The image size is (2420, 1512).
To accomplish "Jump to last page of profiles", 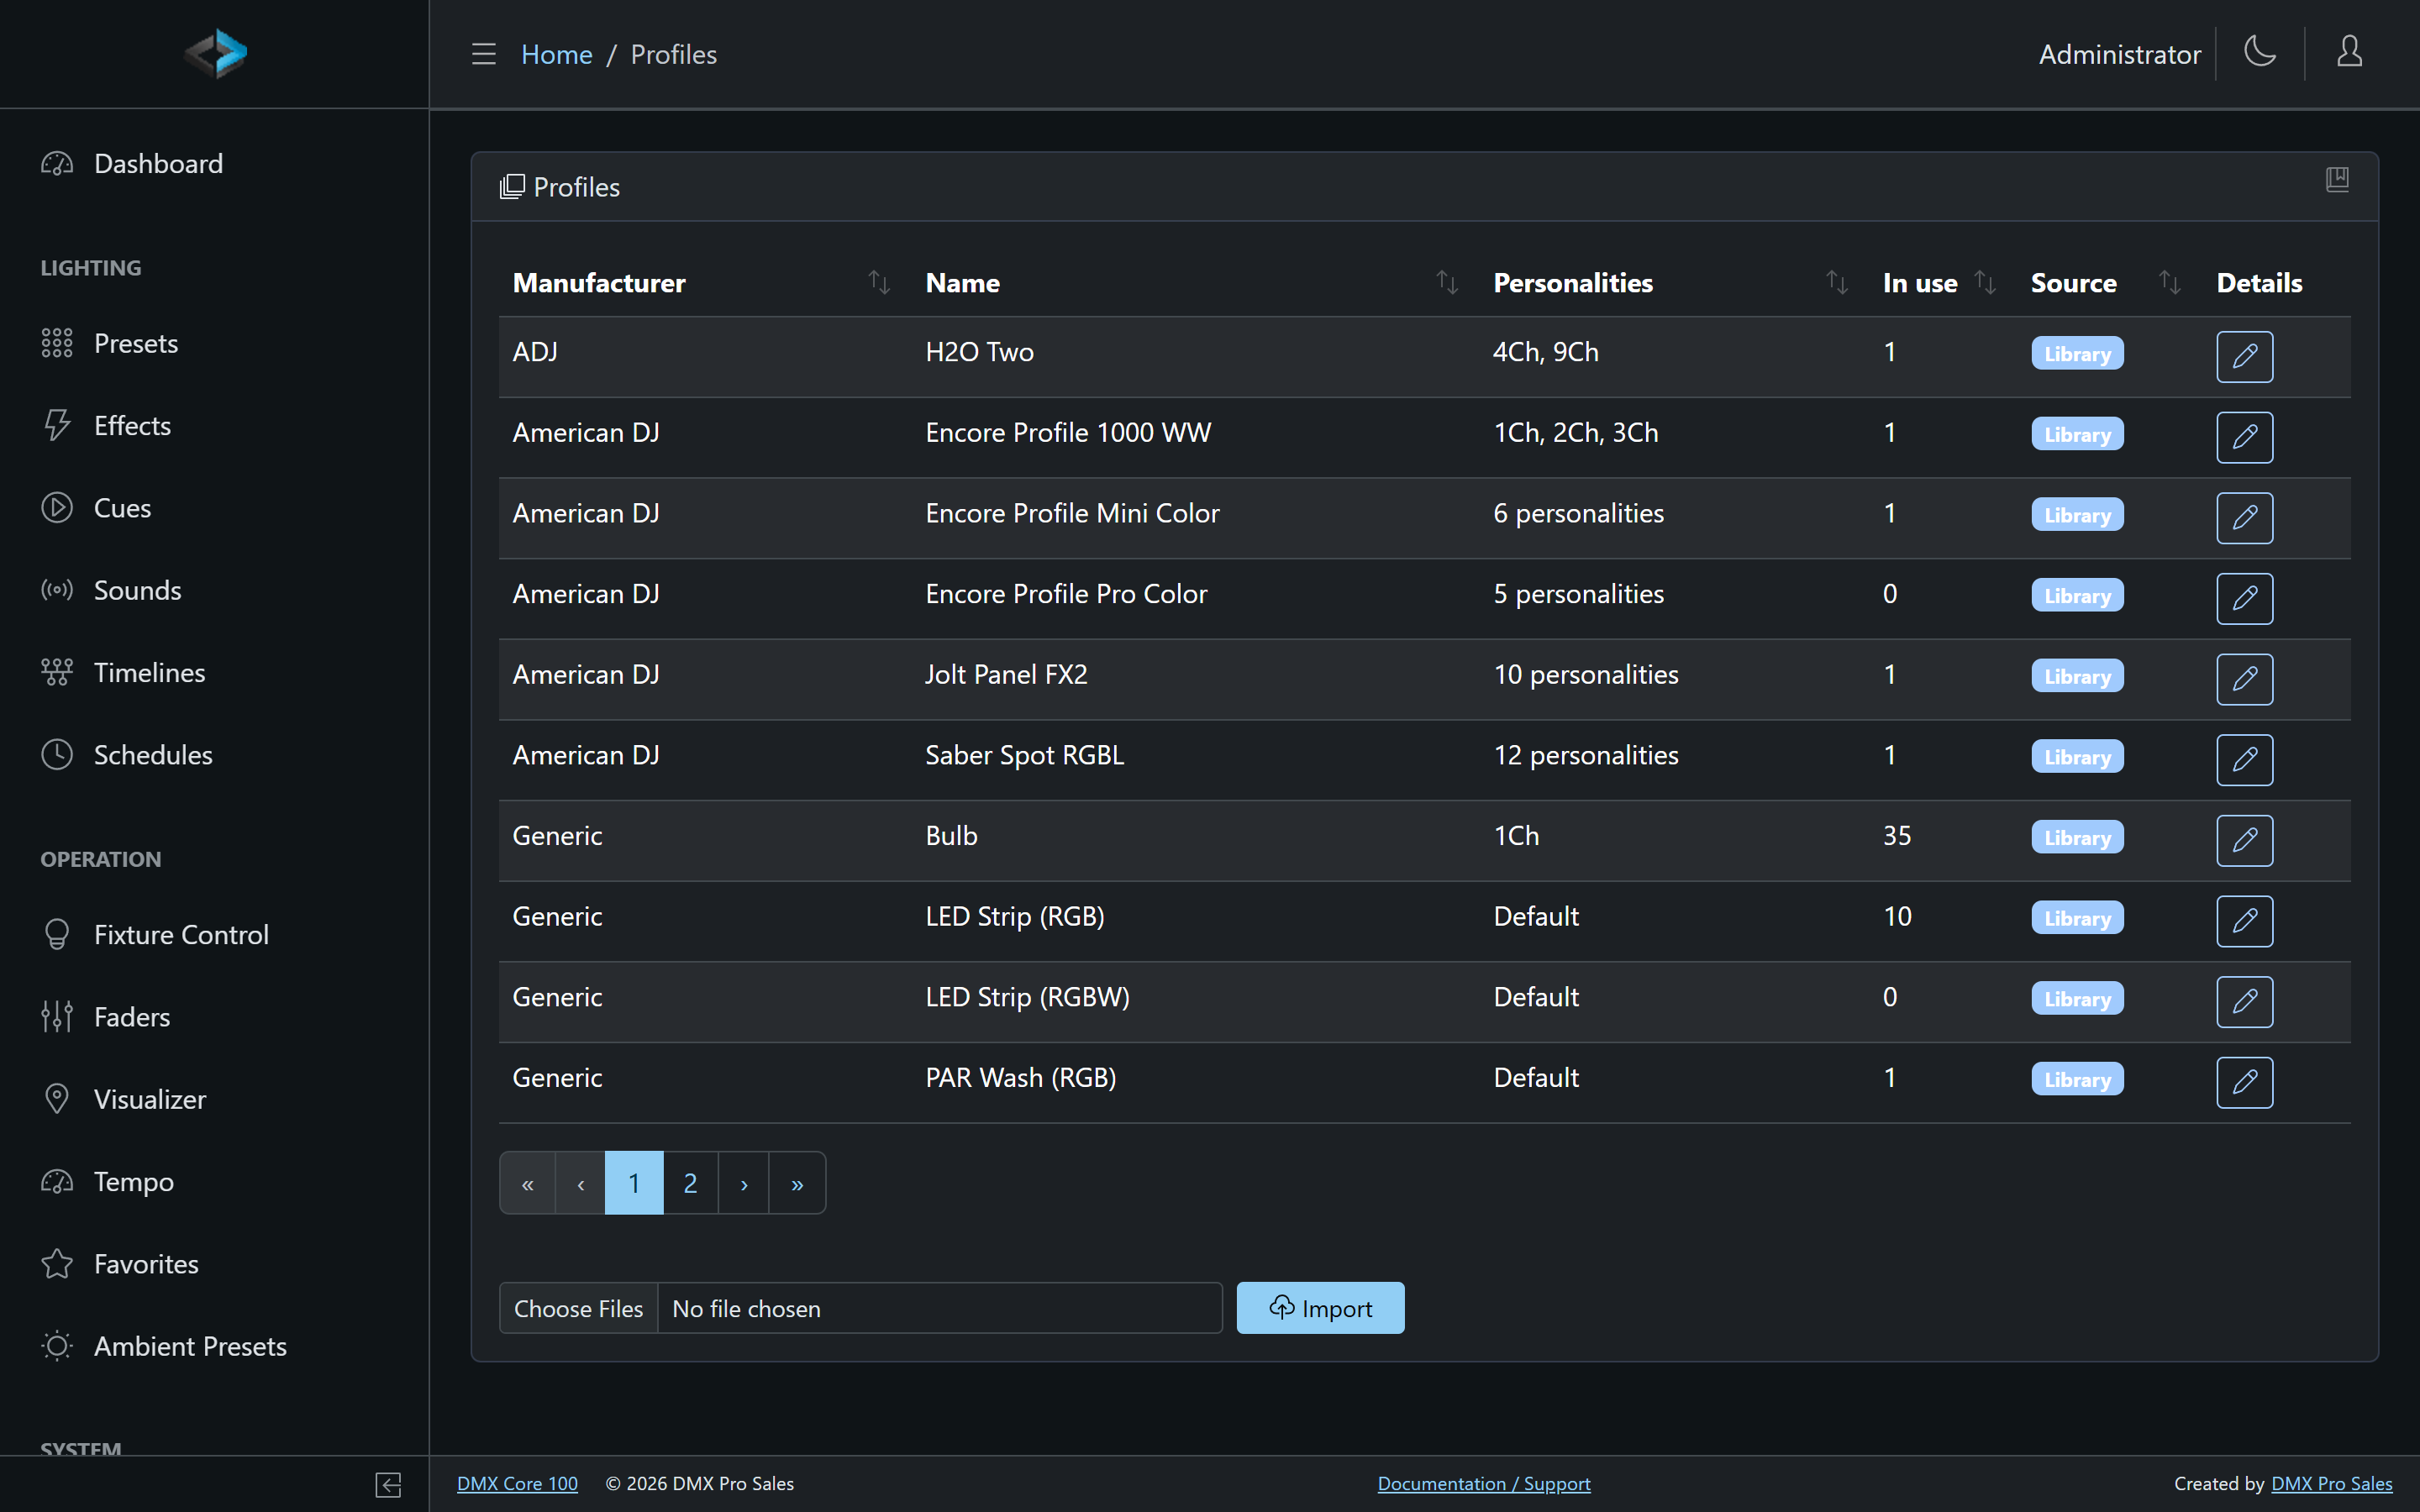I will point(797,1184).
